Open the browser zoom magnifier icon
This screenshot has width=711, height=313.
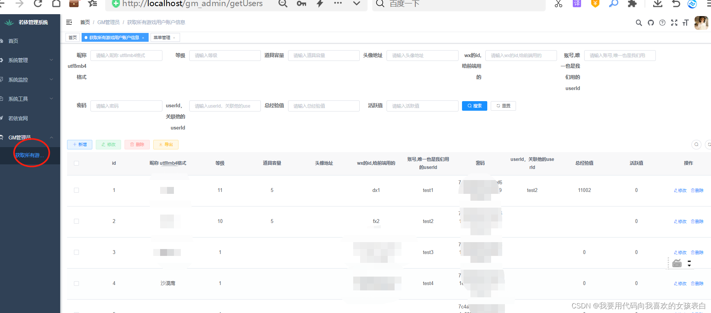pos(283,3)
